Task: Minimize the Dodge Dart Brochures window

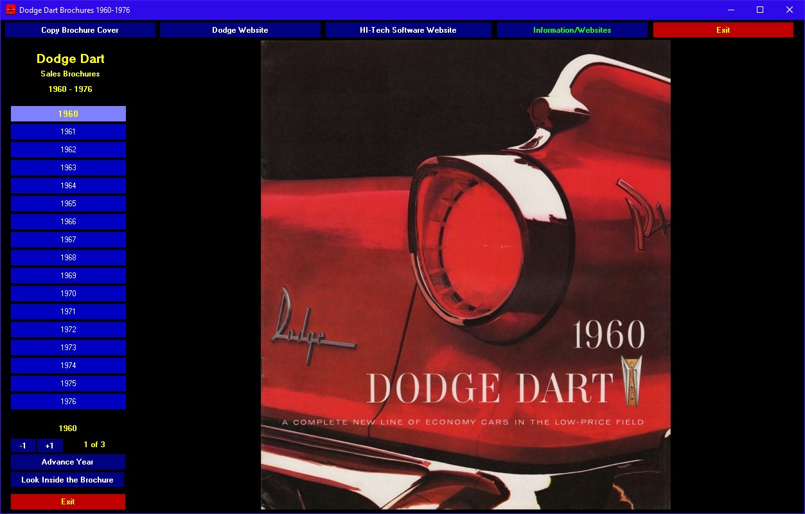Action: pyautogui.click(x=731, y=10)
